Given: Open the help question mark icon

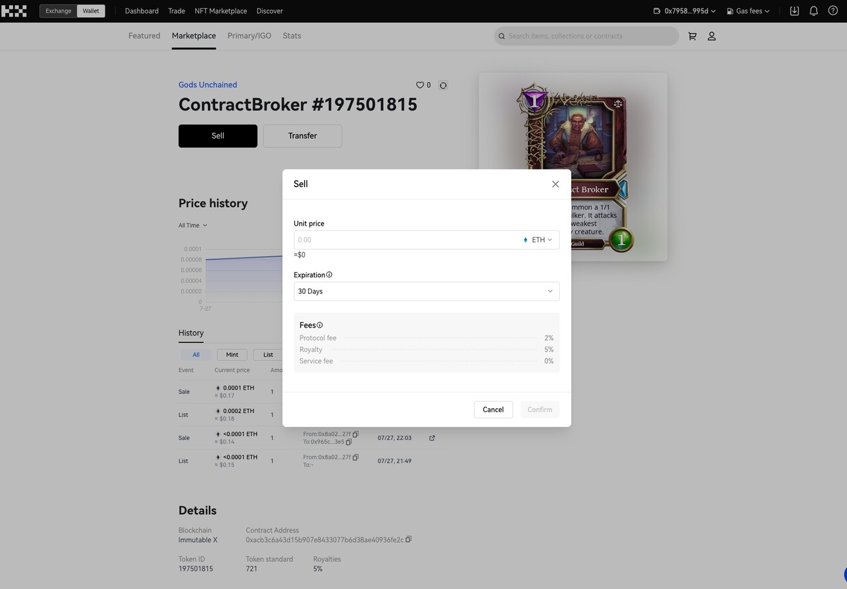Looking at the screenshot, I should [833, 11].
